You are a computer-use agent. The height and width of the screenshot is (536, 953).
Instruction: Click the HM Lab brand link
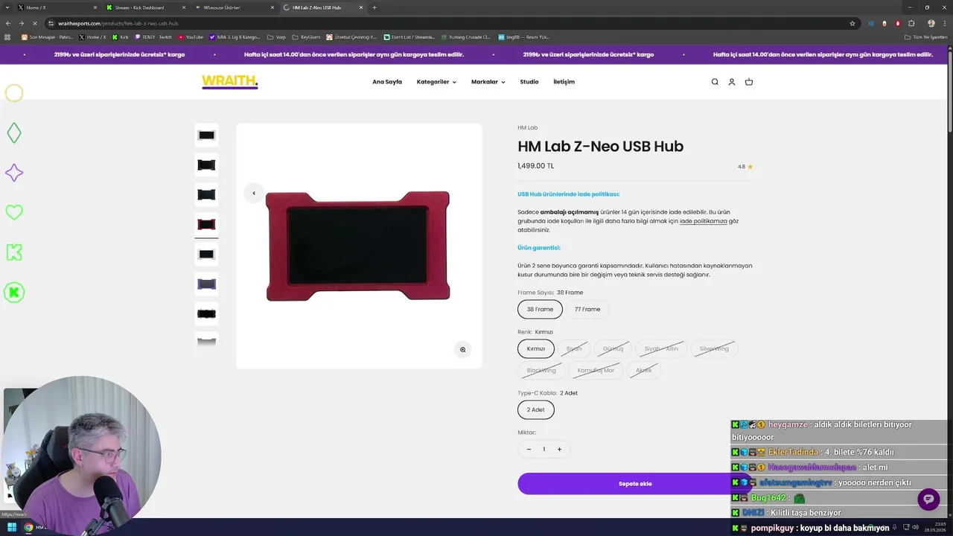coord(528,128)
